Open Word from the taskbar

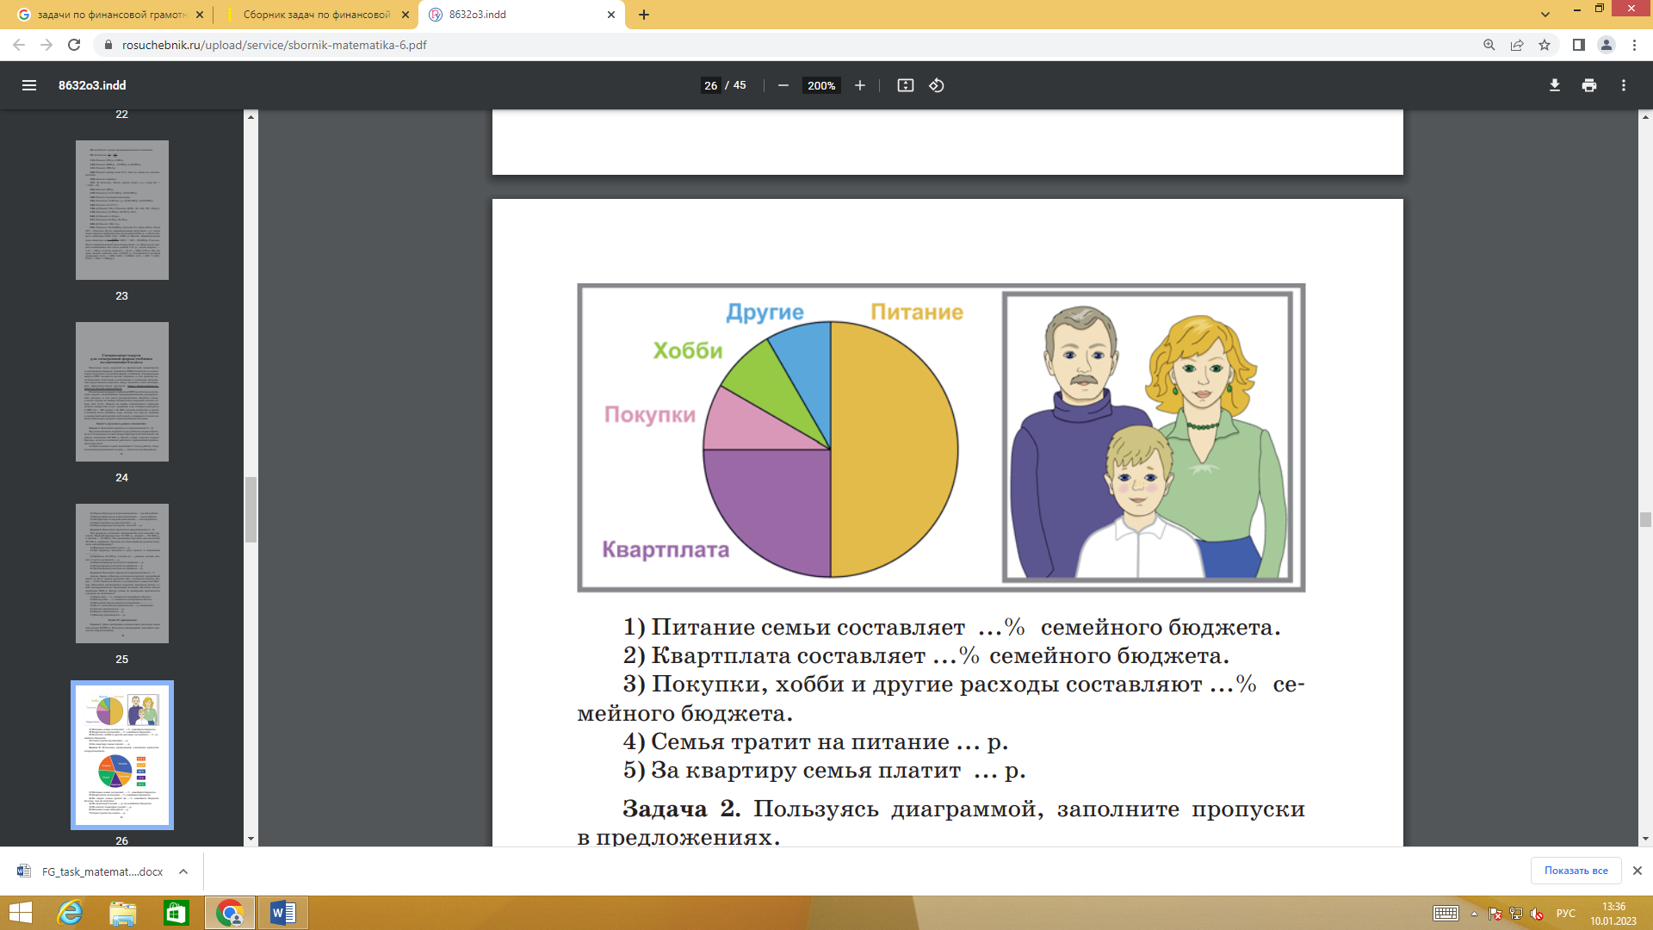point(282,913)
